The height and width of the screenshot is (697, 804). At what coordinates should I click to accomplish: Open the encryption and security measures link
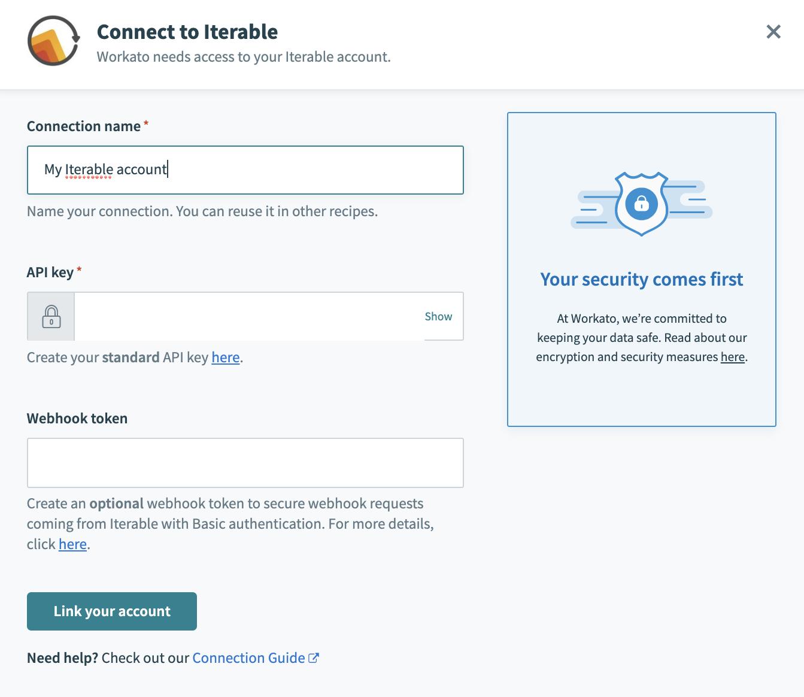click(x=732, y=356)
